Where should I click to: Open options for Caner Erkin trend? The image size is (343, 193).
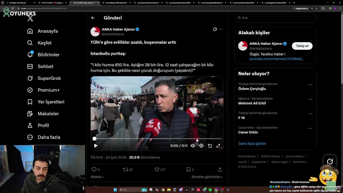pyautogui.click(x=310, y=128)
